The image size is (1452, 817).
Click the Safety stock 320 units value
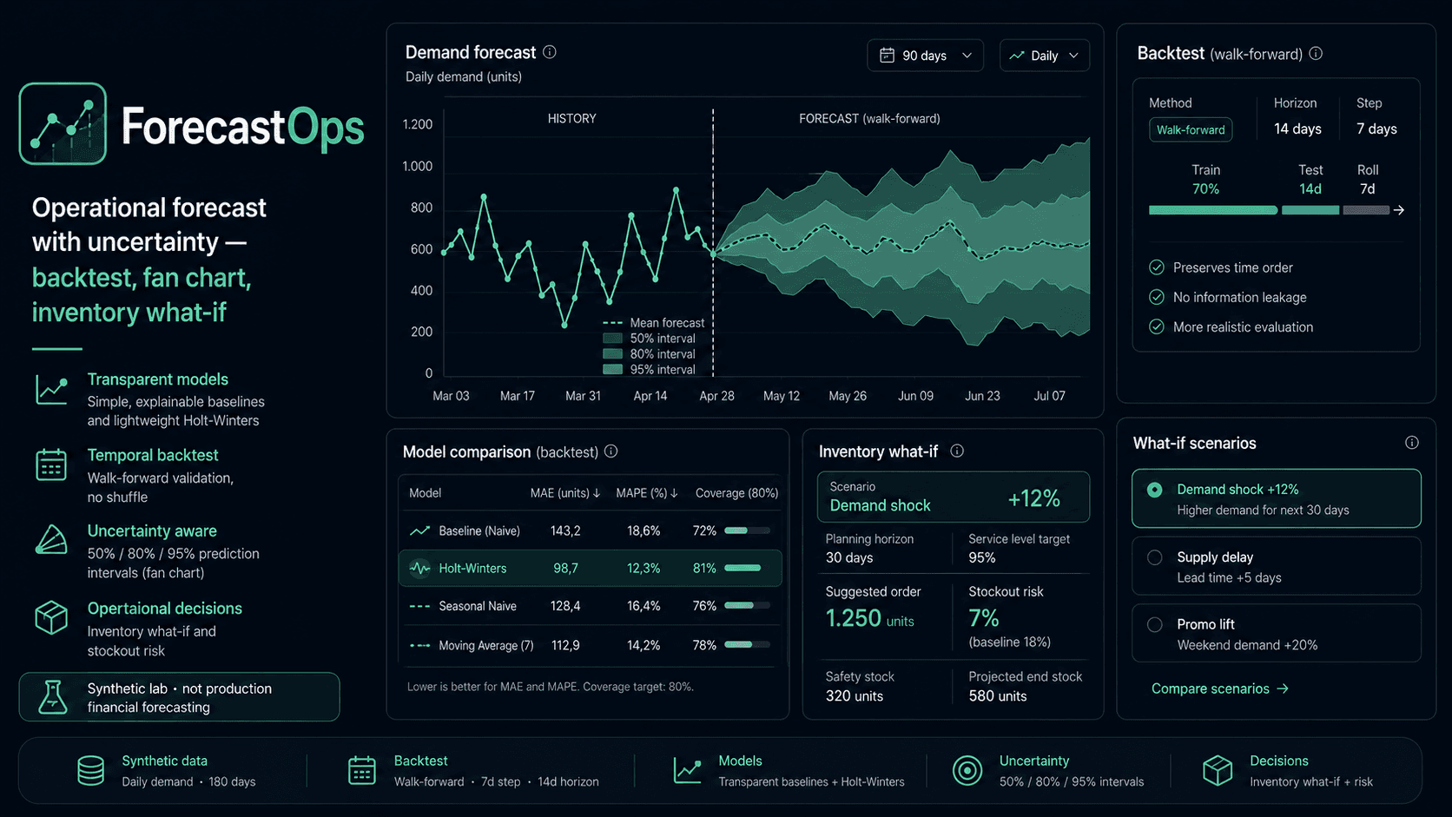pyautogui.click(x=855, y=696)
